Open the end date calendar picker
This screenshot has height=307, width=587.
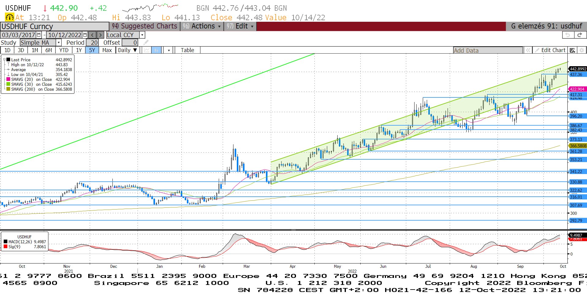point(85,35)
